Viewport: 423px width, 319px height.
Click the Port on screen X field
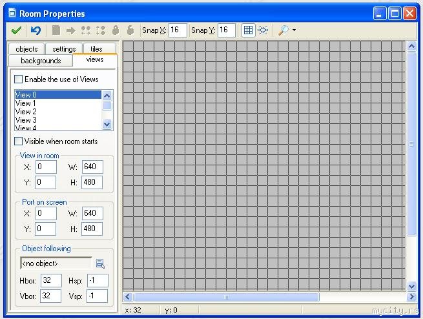46,213
